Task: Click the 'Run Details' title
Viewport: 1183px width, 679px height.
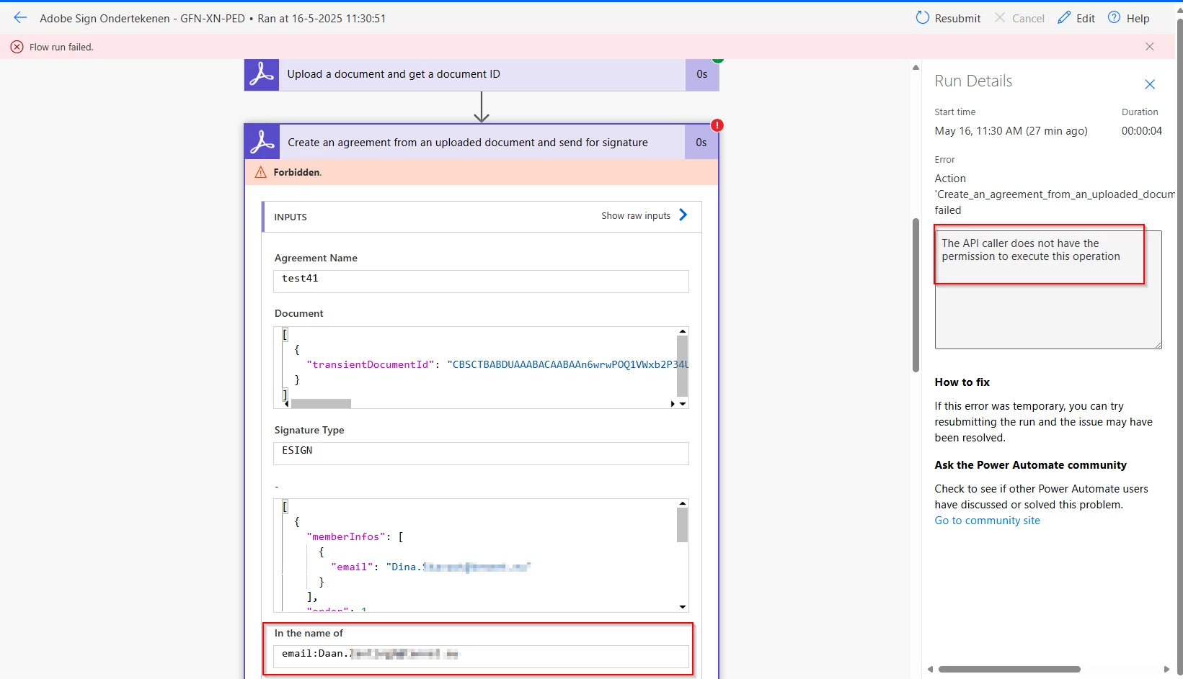Action: (973, 81)
